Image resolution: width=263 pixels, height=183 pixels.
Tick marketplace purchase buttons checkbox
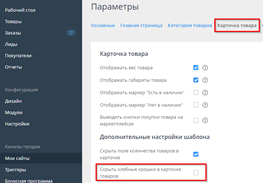coord(196,120)
